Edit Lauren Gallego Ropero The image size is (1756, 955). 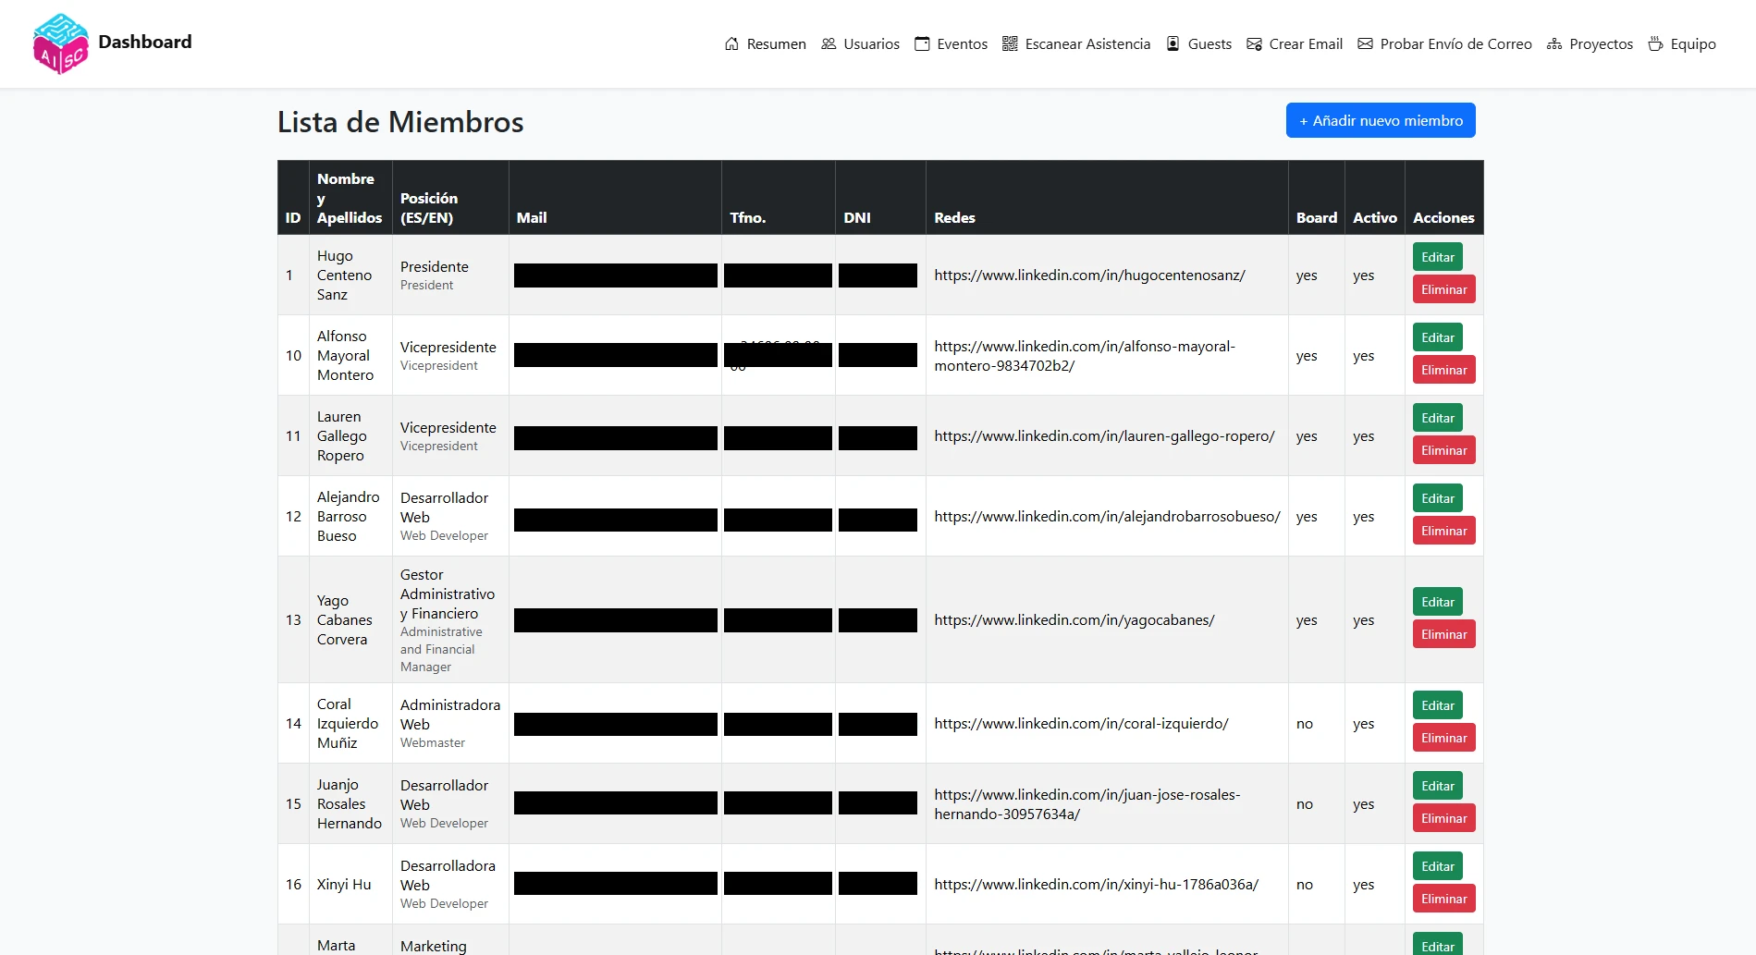[1437, 418]
